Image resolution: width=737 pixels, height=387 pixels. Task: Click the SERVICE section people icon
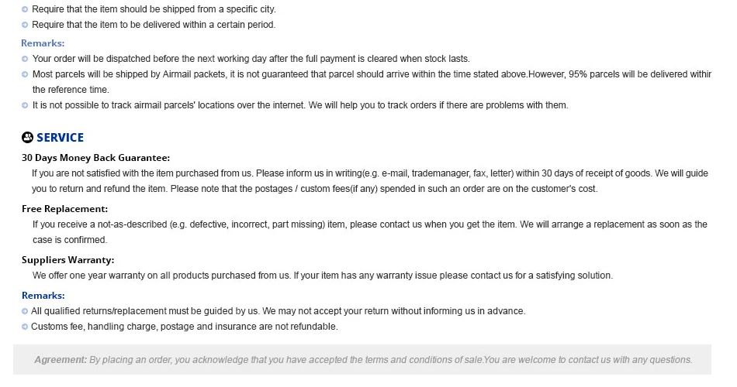click(x=28, y=138)
